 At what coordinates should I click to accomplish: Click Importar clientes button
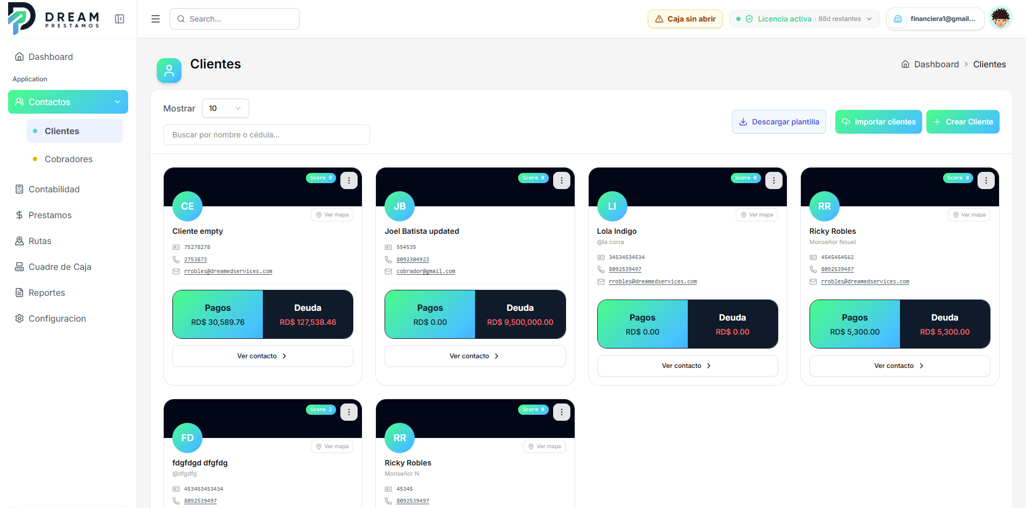pos(878,122)
